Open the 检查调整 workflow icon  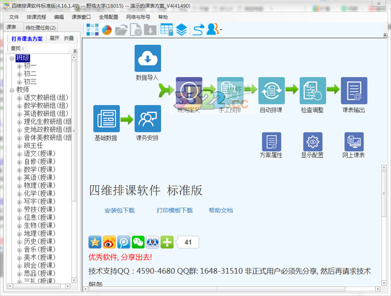[x=313, y=91]
